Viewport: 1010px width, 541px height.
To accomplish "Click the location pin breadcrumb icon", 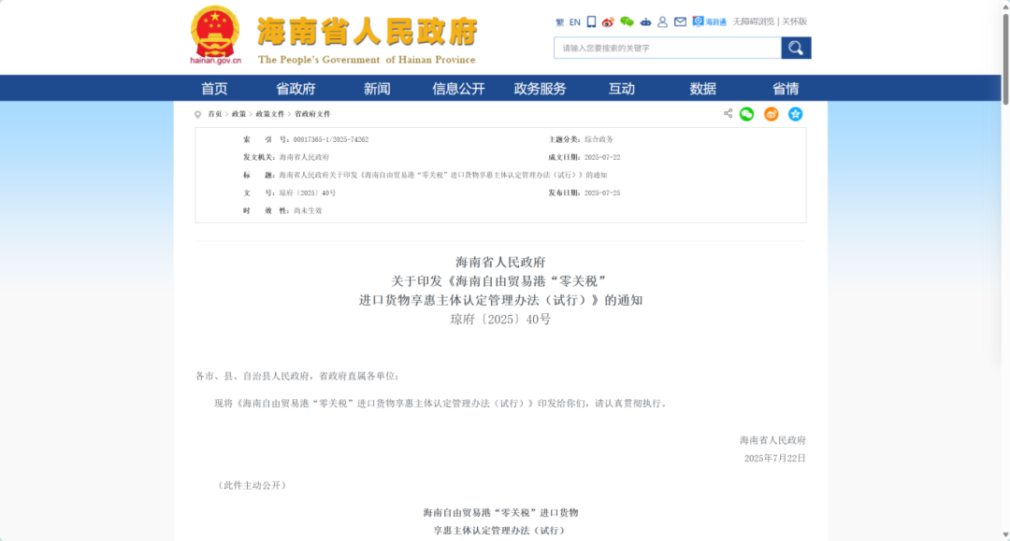I will [x=197, y=115].
